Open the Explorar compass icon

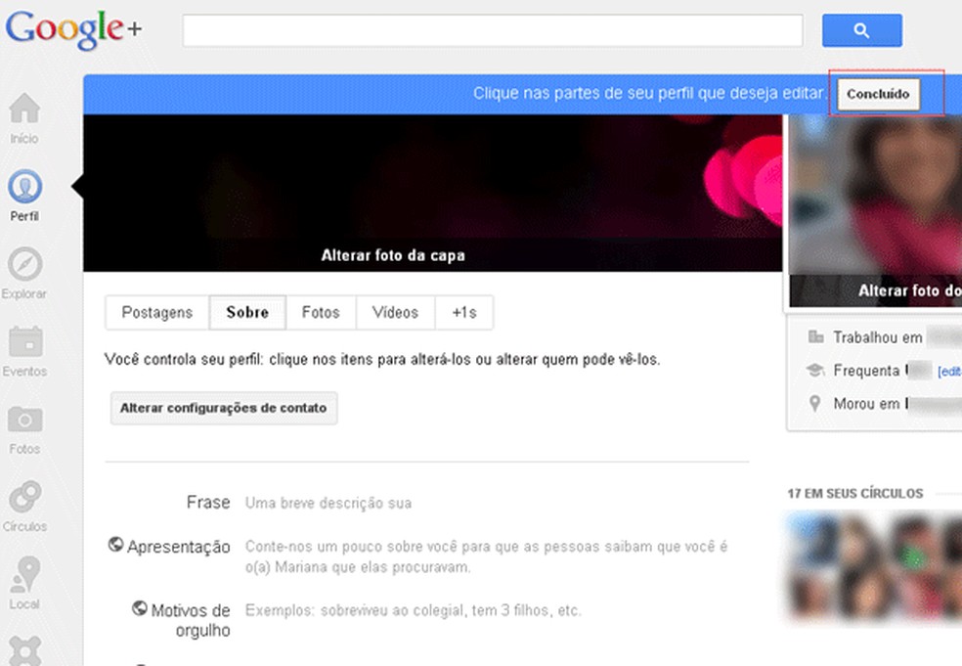(x=24, y=264)
